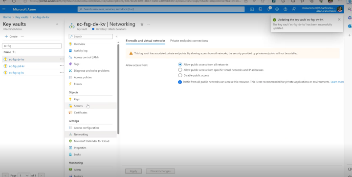
Task: Open ec-fsg-dv-kv in vault list
Action: point(17,60)
